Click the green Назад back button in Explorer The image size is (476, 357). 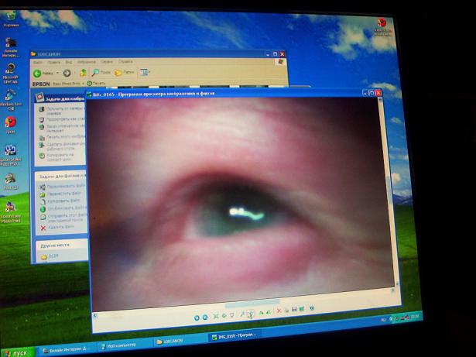(x=43, y=74)
